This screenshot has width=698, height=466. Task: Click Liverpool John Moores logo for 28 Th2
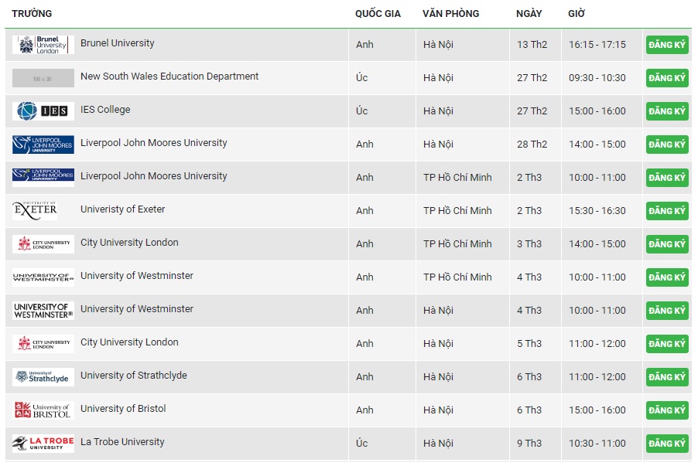43,145
